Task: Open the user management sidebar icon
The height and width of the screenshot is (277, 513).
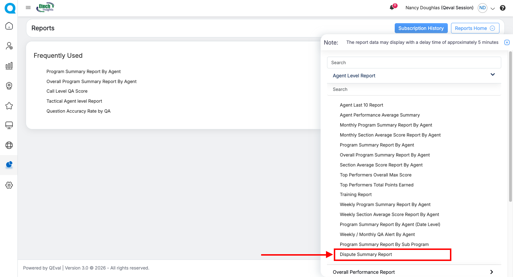Action: [9, 46]
